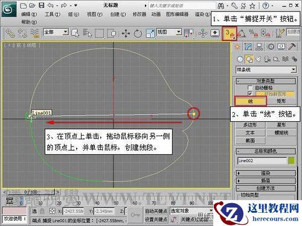The width and height of the screenshot is (302, 226).
Task: Click the Save File floppy icon
Action: [42, 5]
